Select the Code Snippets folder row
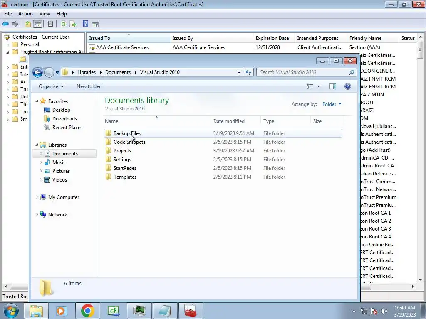The height and width of the screenshot is (319, 426). (x=223, y=142)
